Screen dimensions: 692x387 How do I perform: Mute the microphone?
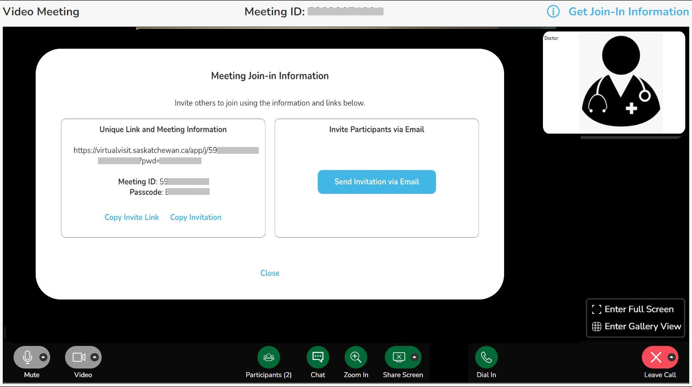[27, 357]
